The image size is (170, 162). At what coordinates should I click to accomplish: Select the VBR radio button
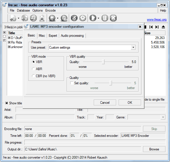pos(33,62)
